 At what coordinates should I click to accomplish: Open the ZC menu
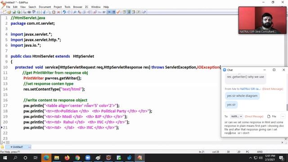pos(87,7)
